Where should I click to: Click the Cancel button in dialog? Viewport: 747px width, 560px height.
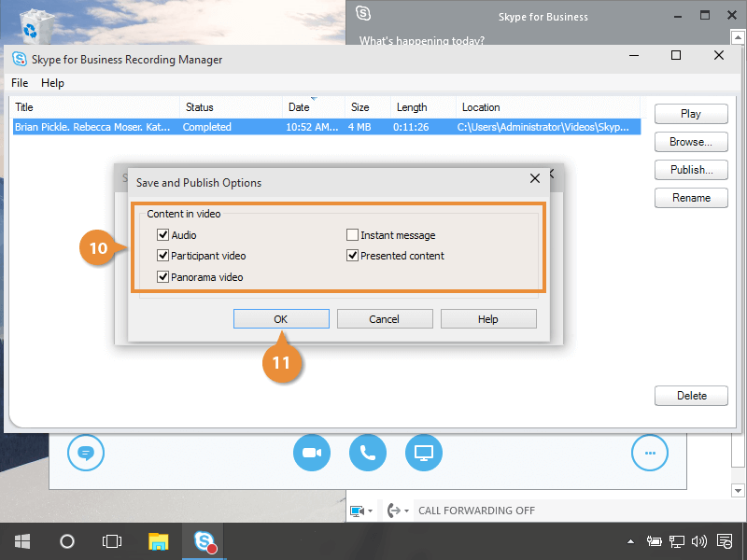384,319
